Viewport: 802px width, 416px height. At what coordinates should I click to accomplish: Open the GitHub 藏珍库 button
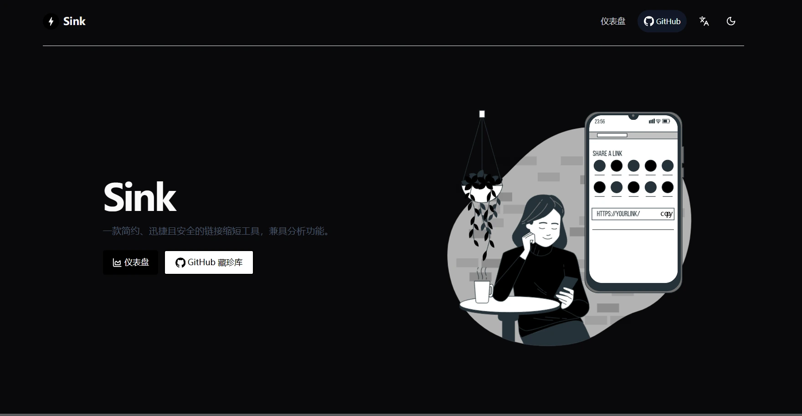pos(209,262)
